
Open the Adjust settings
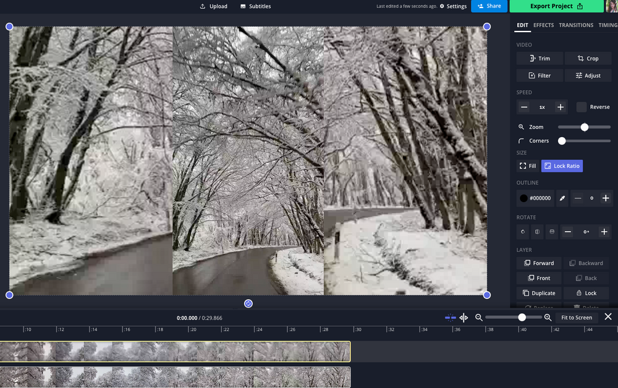(588, 75)
